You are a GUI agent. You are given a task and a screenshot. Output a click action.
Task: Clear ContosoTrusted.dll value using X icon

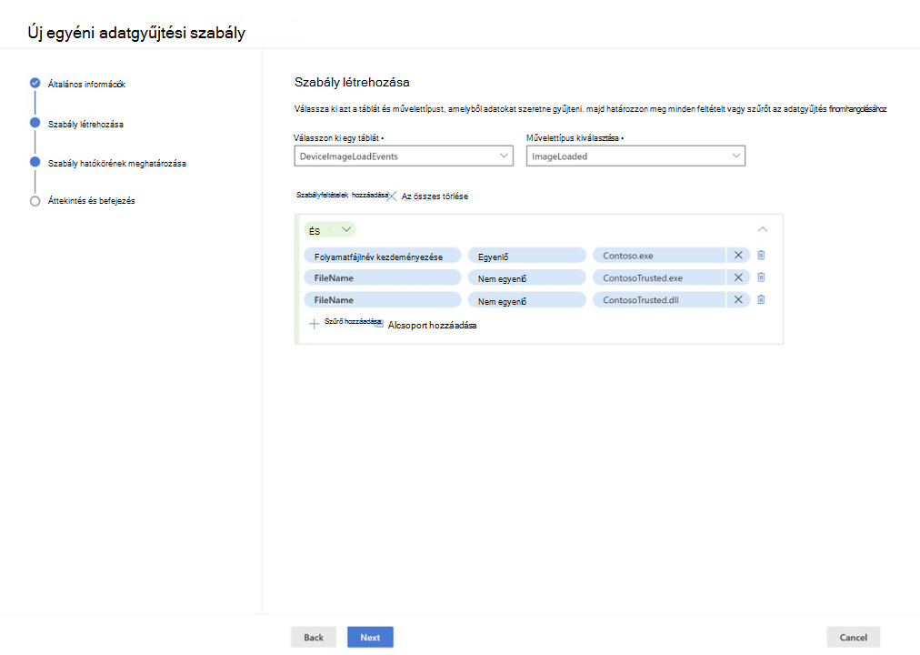738,299
